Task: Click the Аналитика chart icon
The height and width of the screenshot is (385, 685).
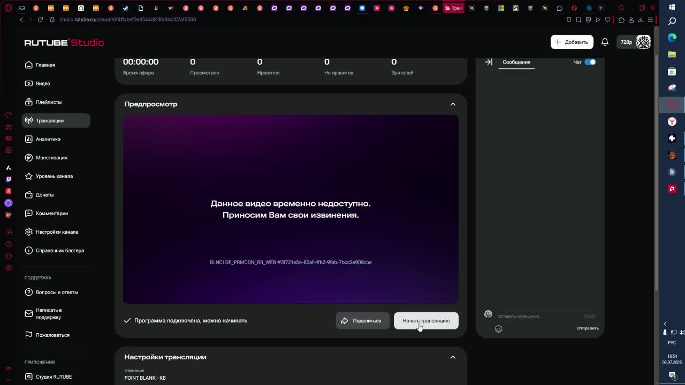Action: coord(29,139)
